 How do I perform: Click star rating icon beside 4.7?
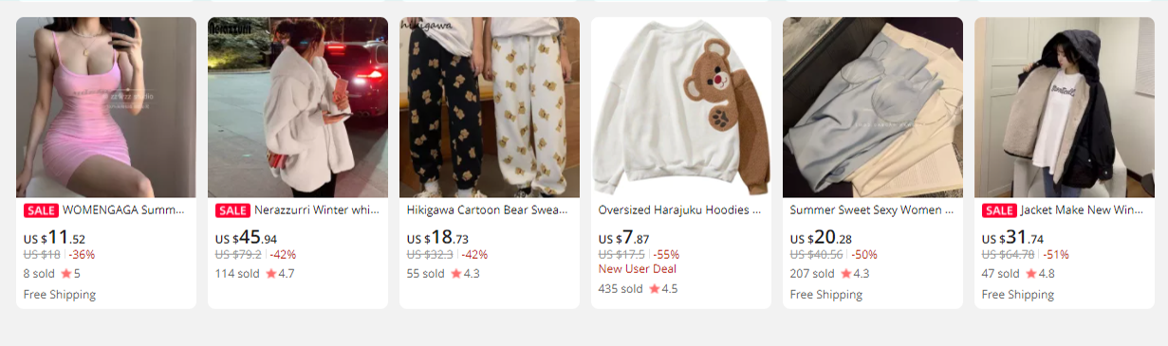(x=270, y=273)
